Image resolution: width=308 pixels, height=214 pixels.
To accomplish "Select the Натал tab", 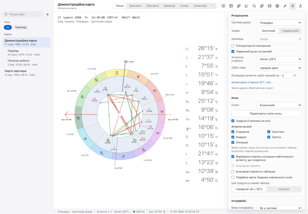I will coord(120,6).
